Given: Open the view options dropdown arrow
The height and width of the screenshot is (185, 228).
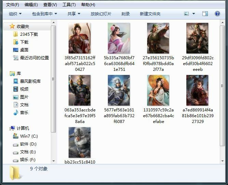Looking at the screenshot, I should click(x=194, y=14).
